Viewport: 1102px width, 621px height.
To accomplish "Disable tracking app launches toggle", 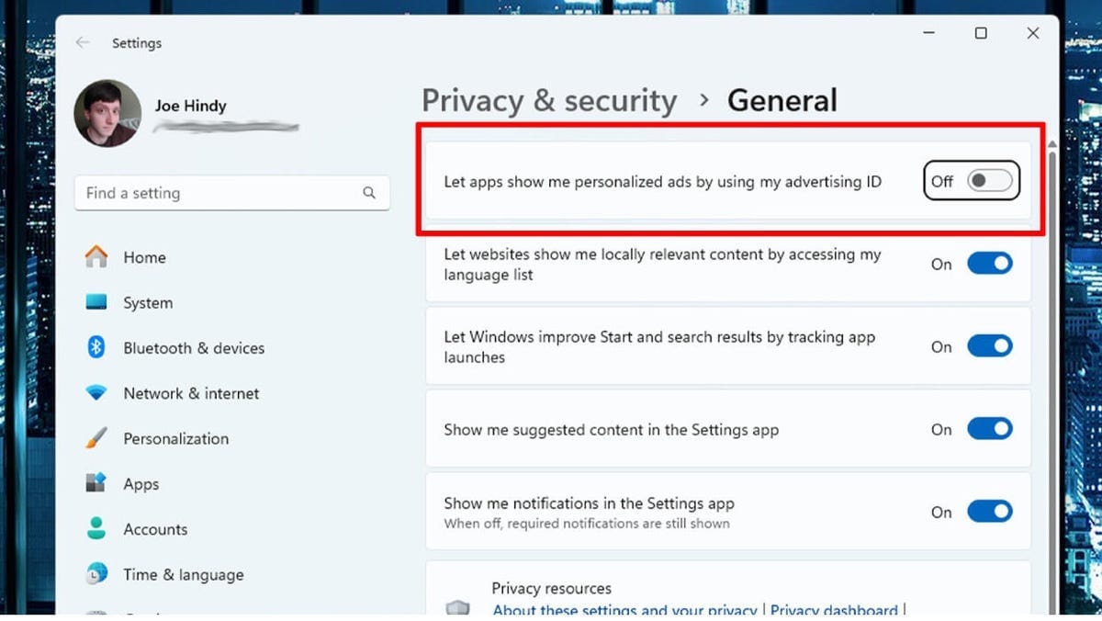I will tap(990, 346).
